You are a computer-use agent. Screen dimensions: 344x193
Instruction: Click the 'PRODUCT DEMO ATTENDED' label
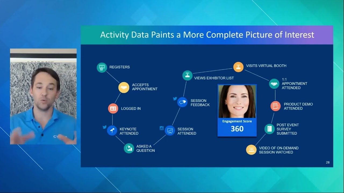point(298,106)
